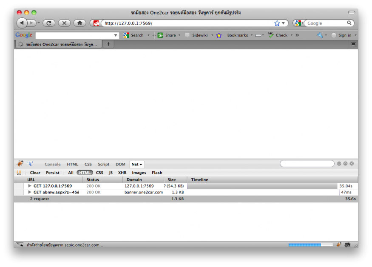
Task: Expand the GET abmw.aspx request row
Action: (x=30, y=192)
